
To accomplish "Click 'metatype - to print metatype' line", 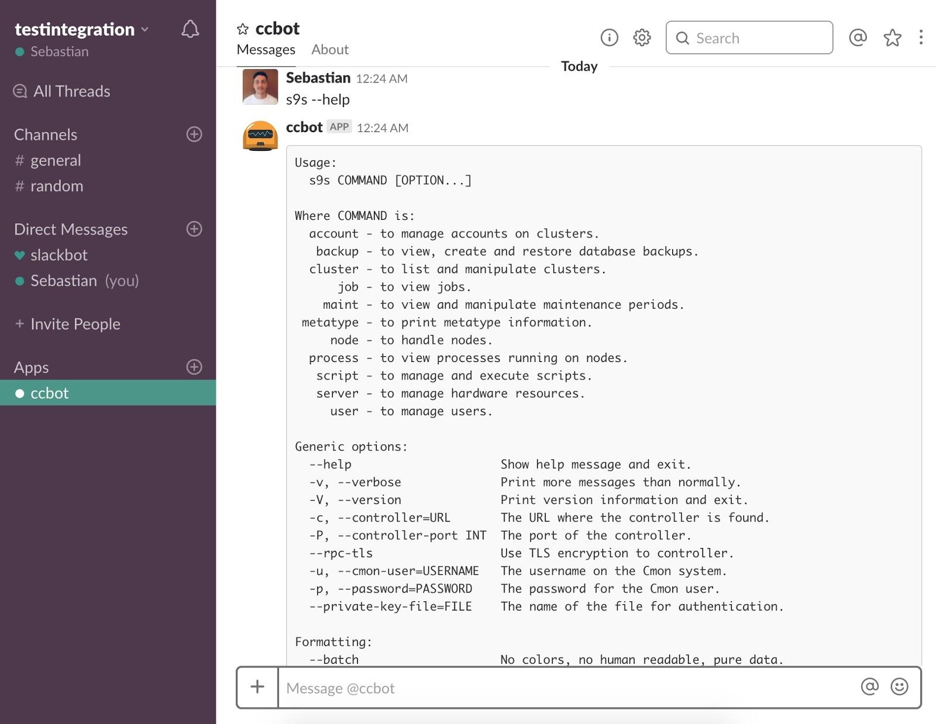I will 447,322.
